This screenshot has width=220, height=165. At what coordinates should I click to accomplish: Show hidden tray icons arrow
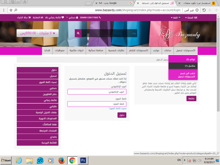185,160
